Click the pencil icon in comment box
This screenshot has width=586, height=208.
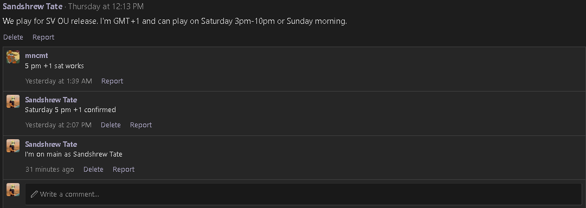coord(34,194)
